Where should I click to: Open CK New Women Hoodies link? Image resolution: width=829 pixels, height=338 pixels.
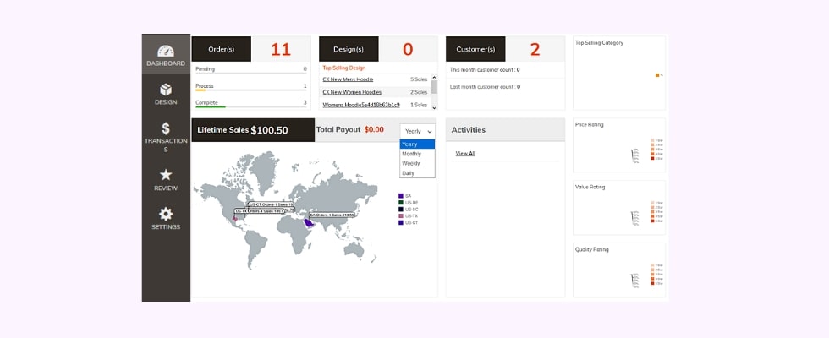[x=352, y=92]
